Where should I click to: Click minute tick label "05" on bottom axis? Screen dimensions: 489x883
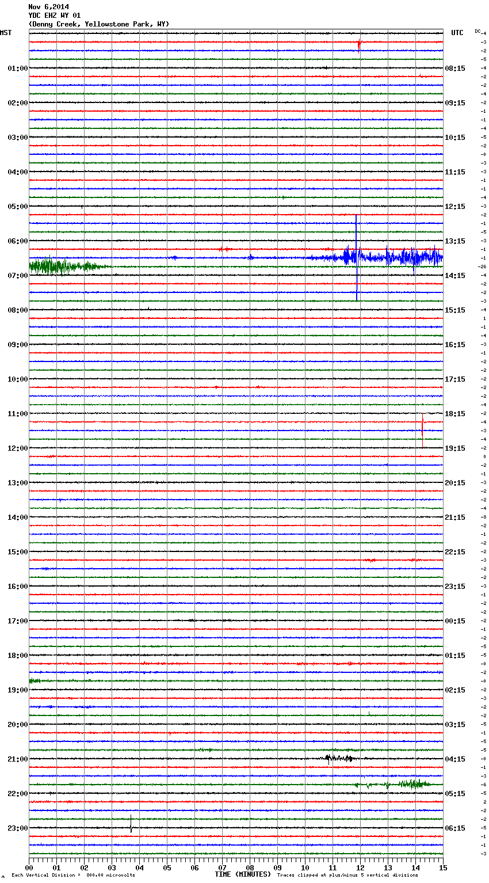click(x=167, y=867)
